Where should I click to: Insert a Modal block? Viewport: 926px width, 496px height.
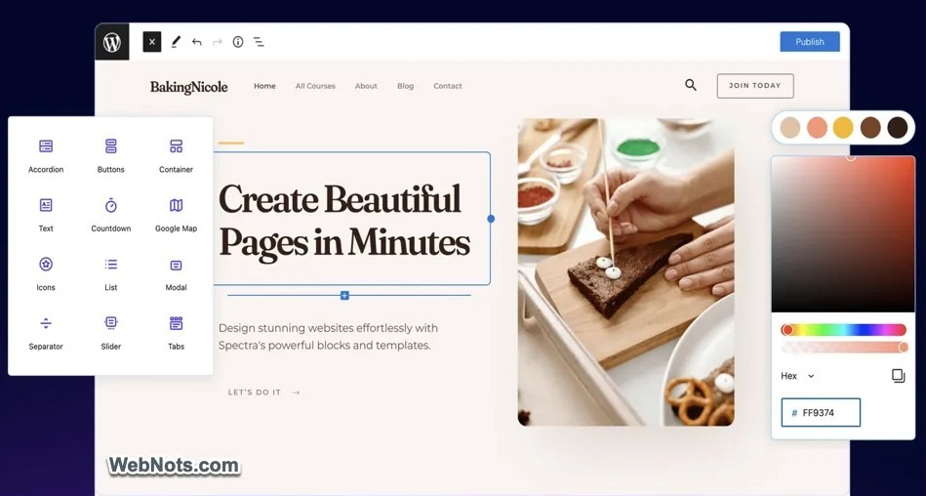[176, 274]
